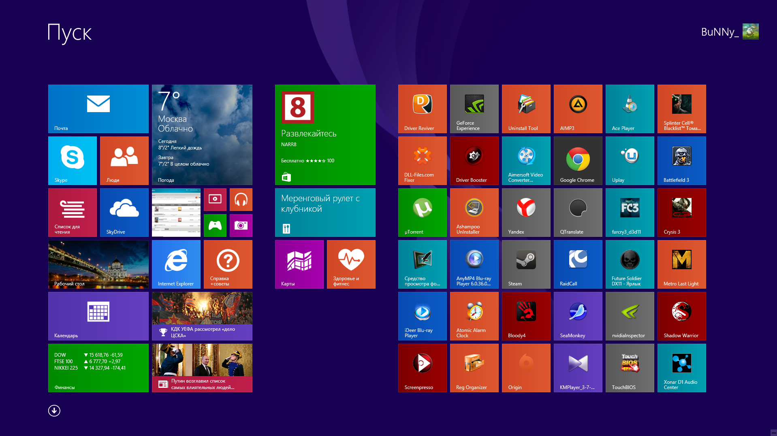Viewport: 777px width, 436px height.
Task: Open the SkyDrive tile
Action: pyautogui.click(x=124, y=213)
